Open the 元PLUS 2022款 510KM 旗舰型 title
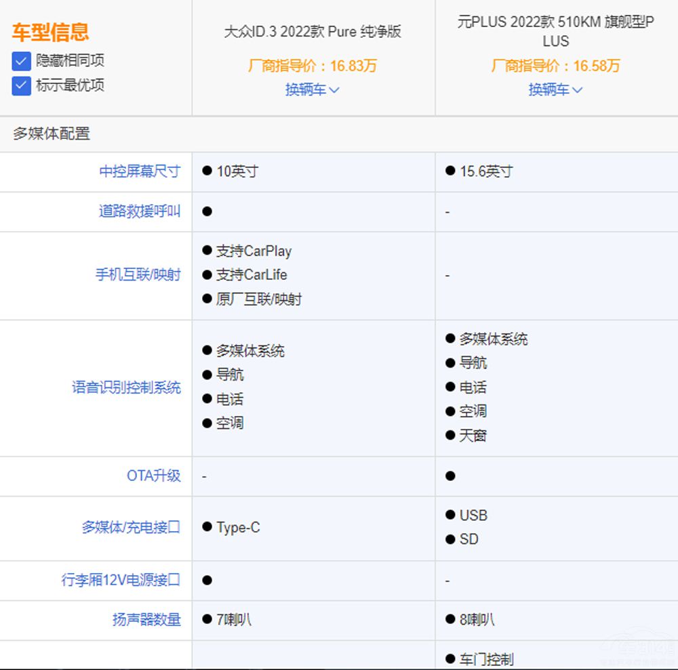 pyautogui.click(x=555, y=31)
